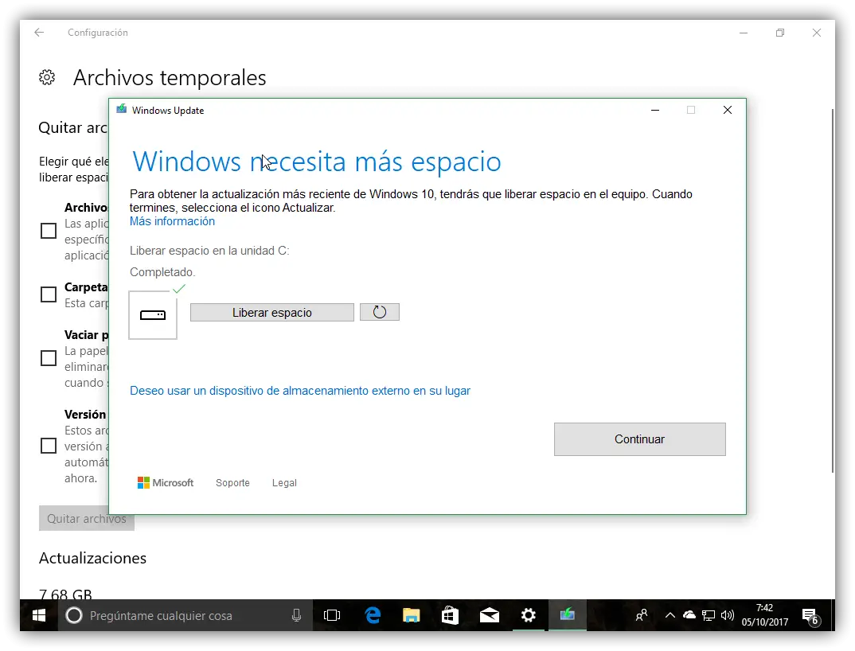Image resolution: width=855 pixels, height=651 pixels.
Task: Click the Quitar archivos button in Configuración
Action: pyautogui.click(x=86, y=519)
